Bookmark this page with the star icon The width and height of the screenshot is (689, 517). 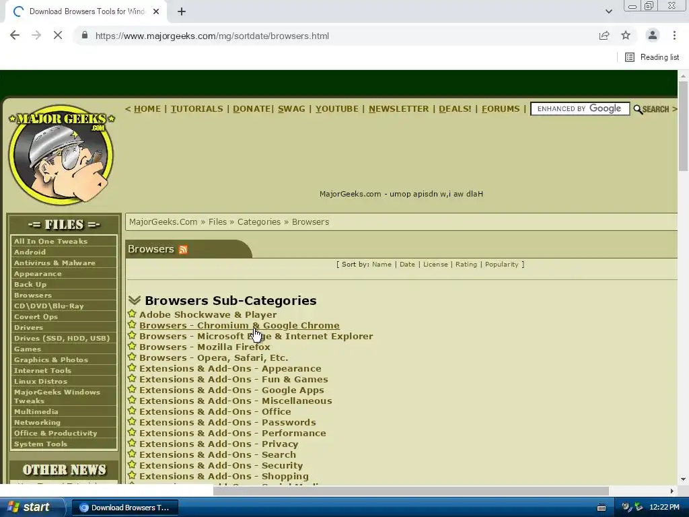pyautogui.click(x=626, y=36)
